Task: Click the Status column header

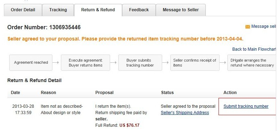Action: 167,93
